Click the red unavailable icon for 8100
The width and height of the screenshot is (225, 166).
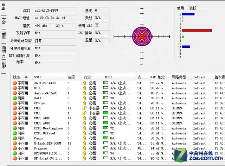click(15, 88)
